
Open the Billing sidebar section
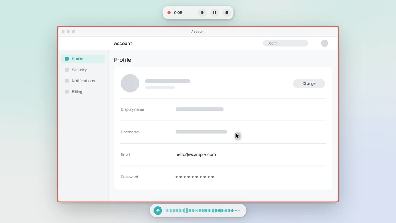tap(83, 92)
